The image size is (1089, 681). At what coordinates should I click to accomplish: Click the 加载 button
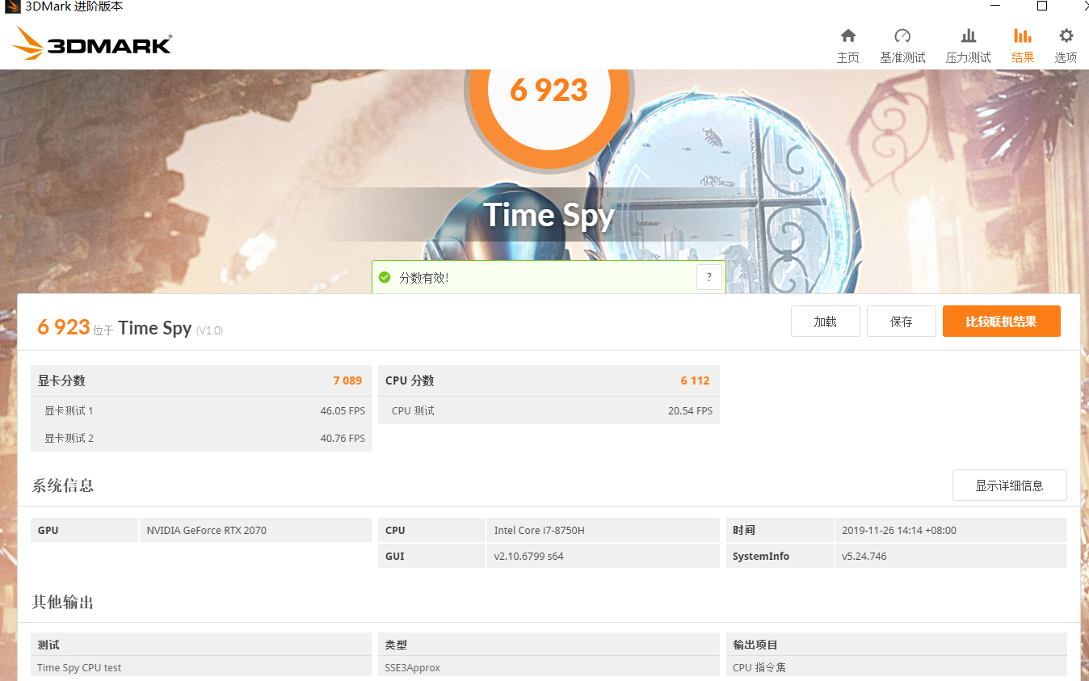[826, 322]
